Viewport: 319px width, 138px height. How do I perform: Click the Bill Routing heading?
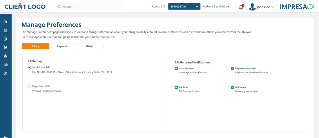click(35, 61)
